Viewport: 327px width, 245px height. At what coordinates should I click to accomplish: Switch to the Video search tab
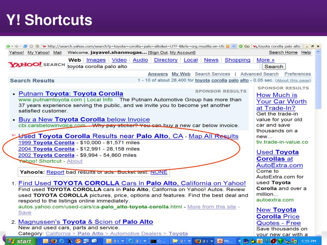click(119, 60)
